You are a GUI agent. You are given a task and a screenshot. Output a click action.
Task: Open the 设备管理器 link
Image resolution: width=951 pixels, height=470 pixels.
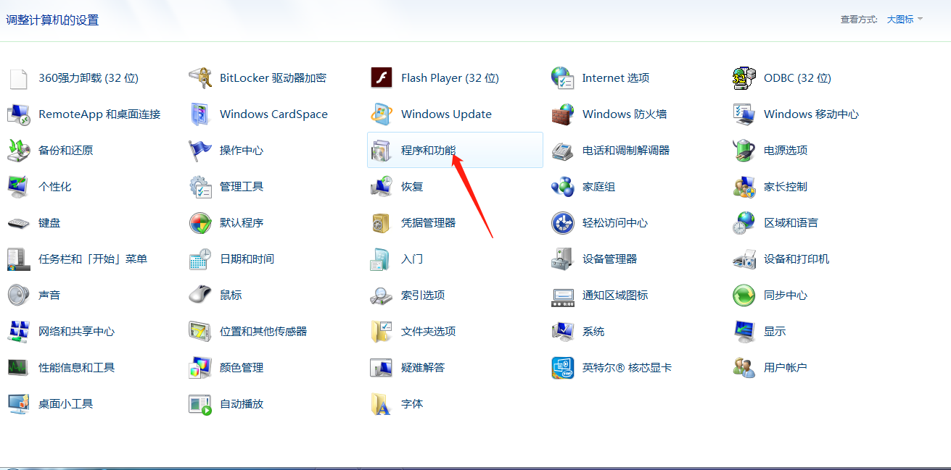(609, 259)
